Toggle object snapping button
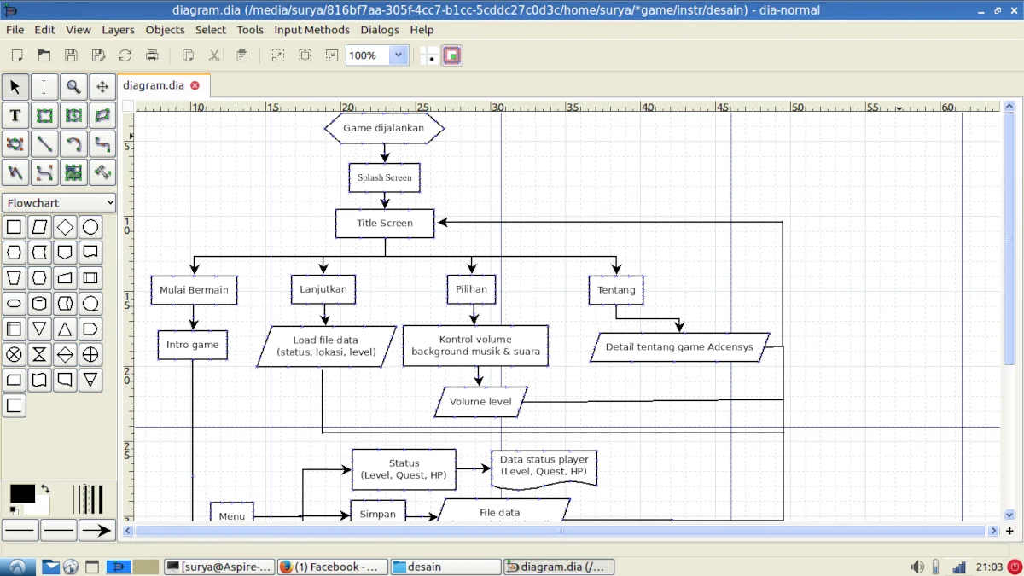 [452, 55]
